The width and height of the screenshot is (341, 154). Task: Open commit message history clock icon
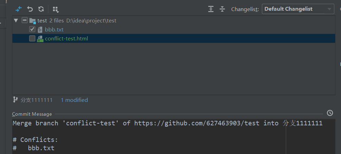pyautogui.click(x=330, y=113)
